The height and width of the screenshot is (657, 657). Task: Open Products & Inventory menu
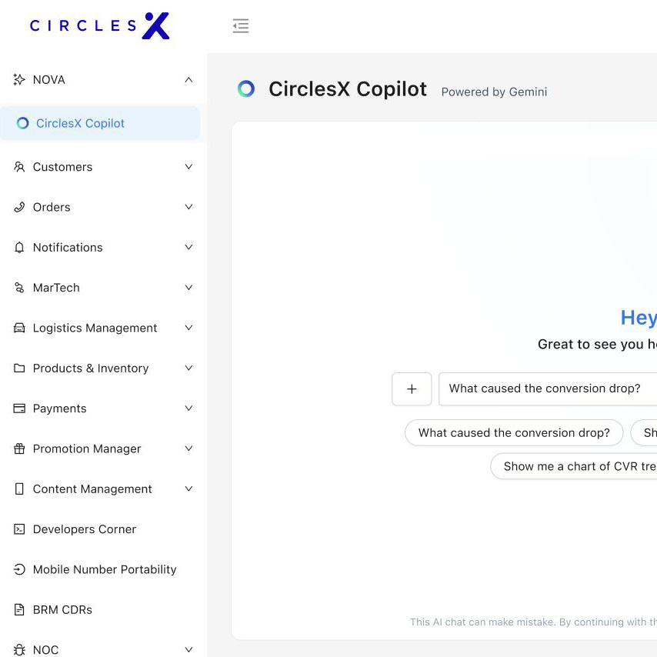100,368
